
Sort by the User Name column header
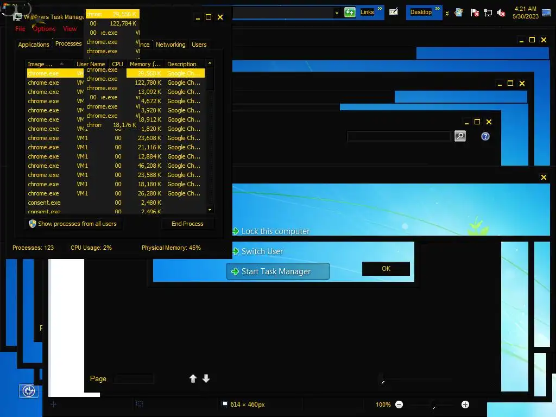(x=91, y=64)
